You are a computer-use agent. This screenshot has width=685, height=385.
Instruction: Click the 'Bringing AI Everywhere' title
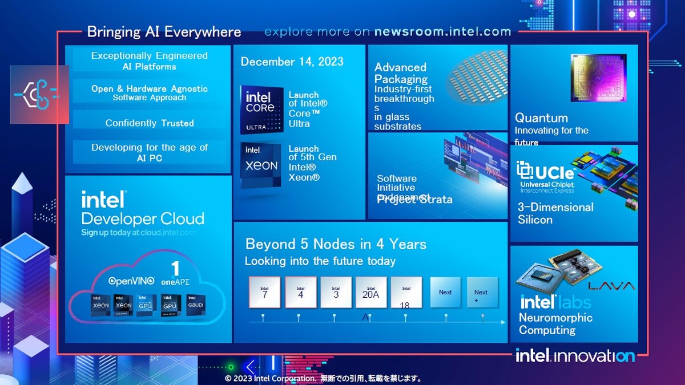pos(164,32)
